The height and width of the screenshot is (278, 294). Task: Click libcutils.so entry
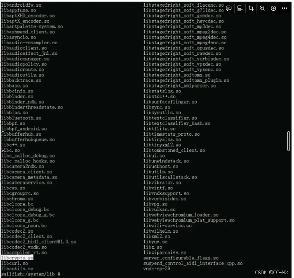click(x=17, y=269)
